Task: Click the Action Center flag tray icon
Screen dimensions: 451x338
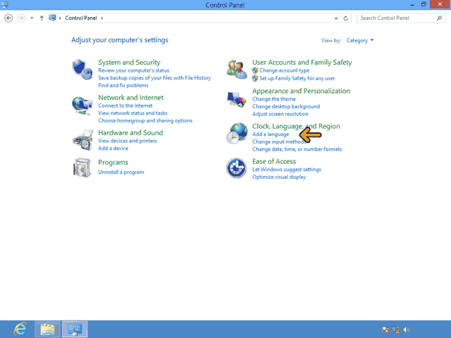Action: pyautogui.click(x=385, y=330)
